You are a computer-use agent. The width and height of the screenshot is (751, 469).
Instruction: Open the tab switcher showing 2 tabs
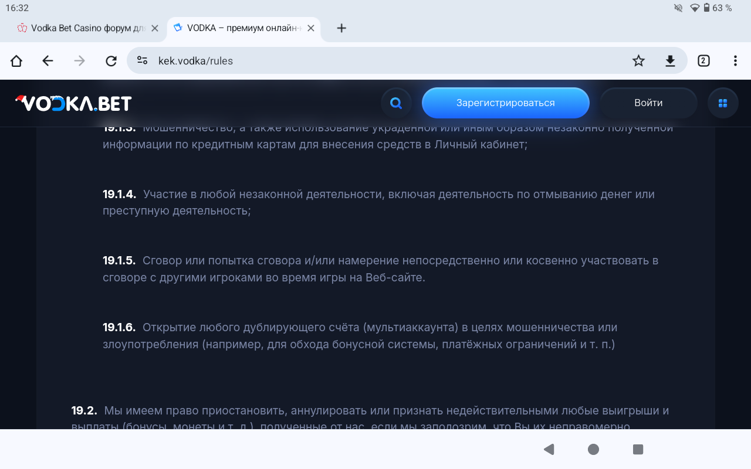pyautogui.click(x=703, y=61)
